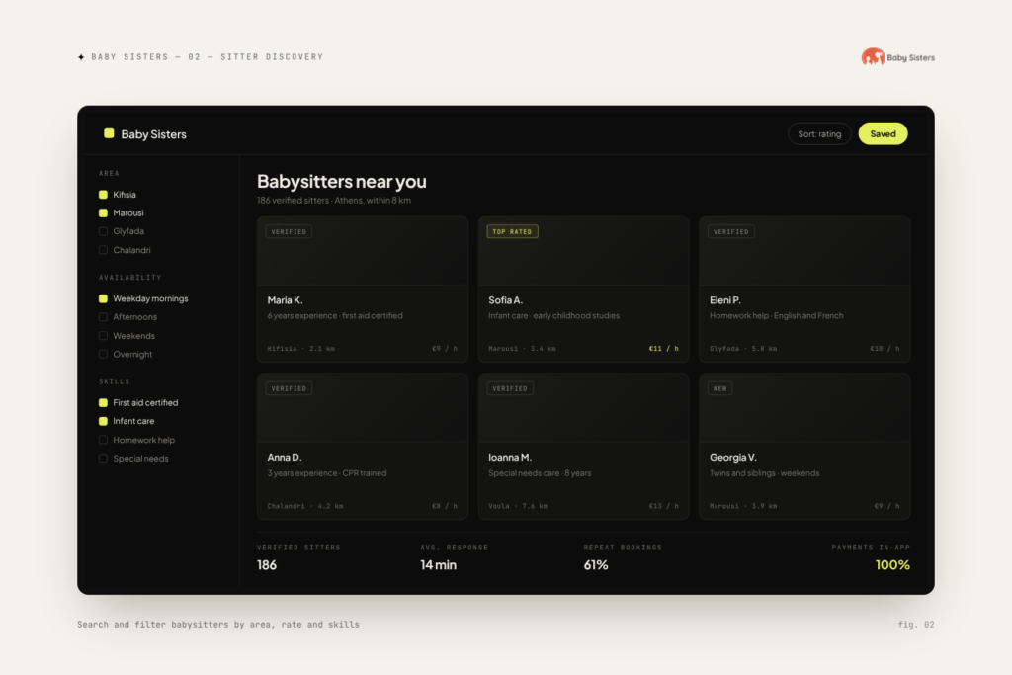Click Glyfada · 5.8 km location text

743,349
